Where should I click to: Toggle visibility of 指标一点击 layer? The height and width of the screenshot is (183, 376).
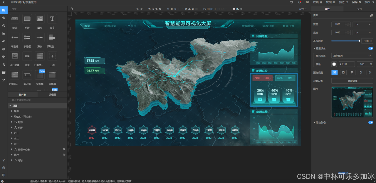pos(64,149)
